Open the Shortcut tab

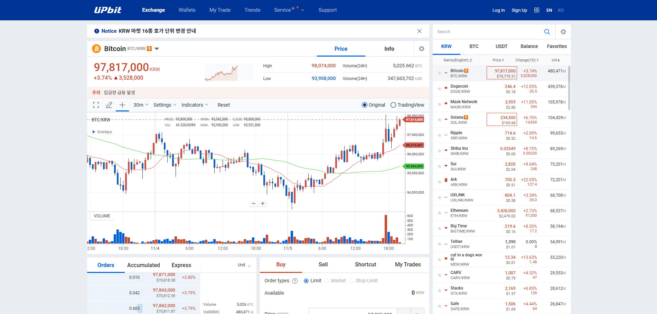365,265
